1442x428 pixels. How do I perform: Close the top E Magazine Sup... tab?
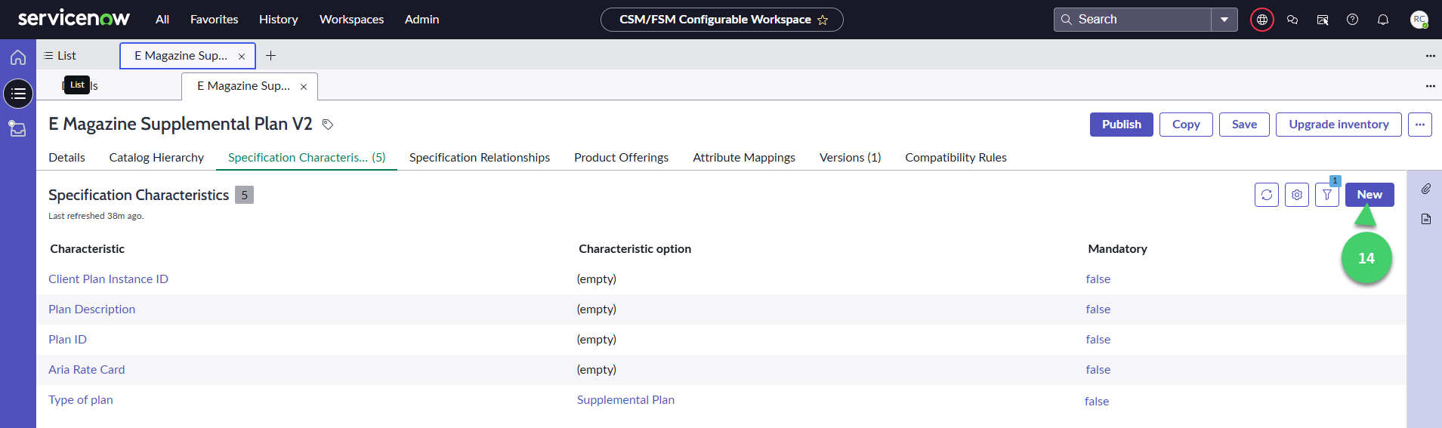pyautogui.click(x=242, y=57)
